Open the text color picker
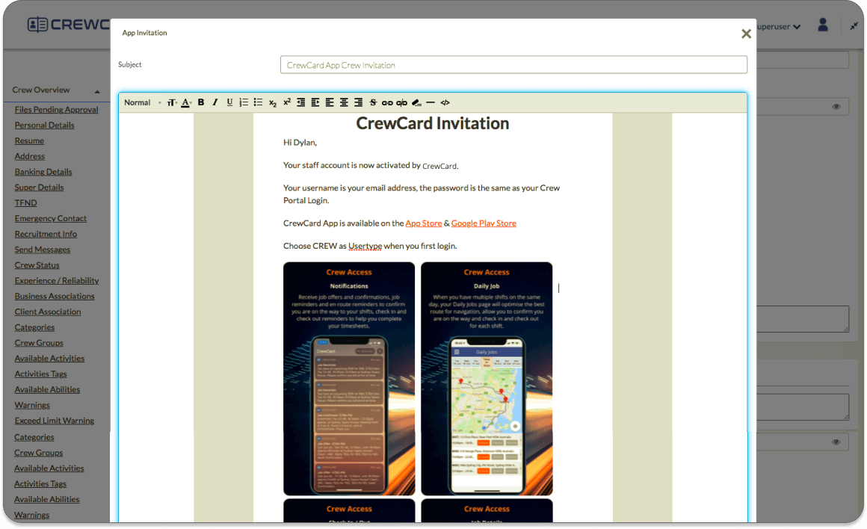867x529 pixels. pos(186,103)
